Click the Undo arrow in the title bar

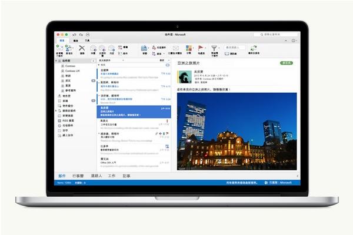[74, 35]
